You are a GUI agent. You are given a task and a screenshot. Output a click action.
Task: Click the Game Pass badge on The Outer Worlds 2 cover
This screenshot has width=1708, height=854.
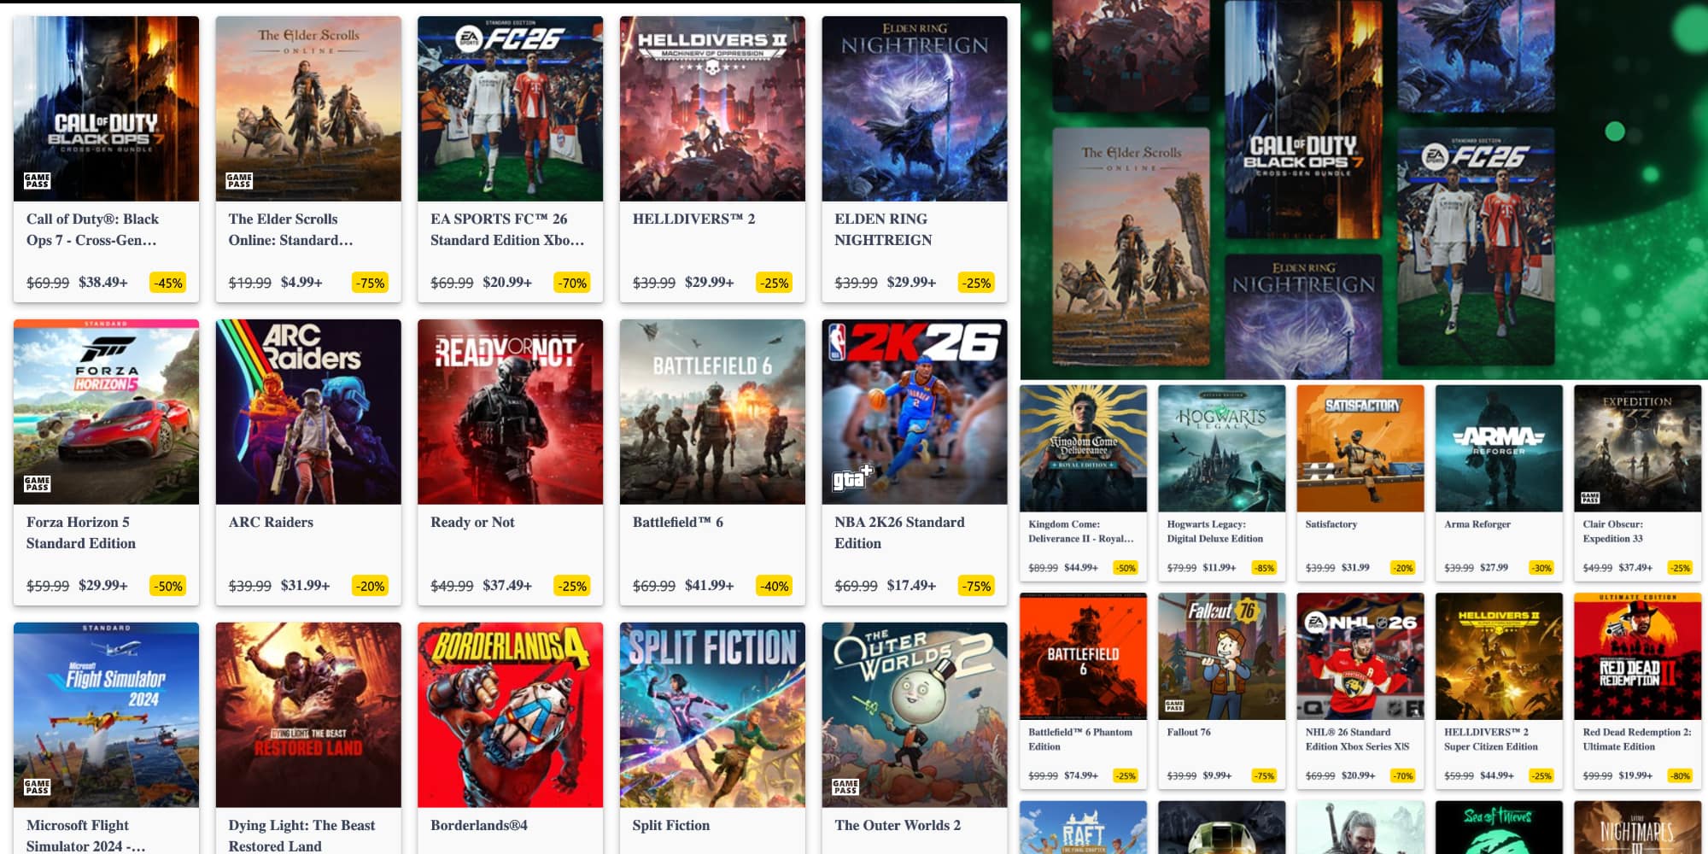coord(845,787)
